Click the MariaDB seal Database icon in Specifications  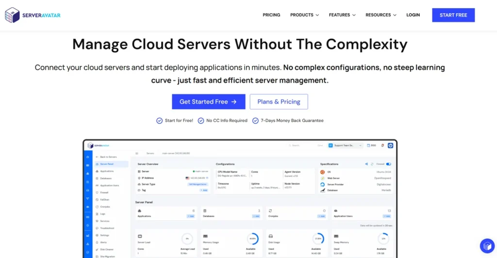[x=322, y=190]
